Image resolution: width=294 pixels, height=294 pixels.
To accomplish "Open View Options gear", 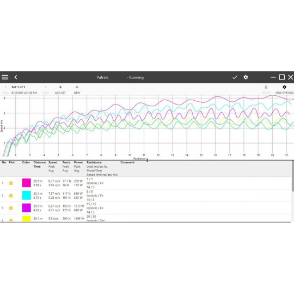I will pyautogui.click(x=284, y=87).
